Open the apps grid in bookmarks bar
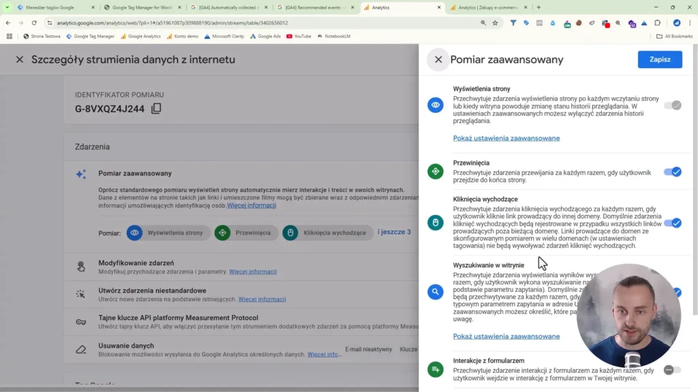This screenshot has height=392, width=698. (10, 37)
